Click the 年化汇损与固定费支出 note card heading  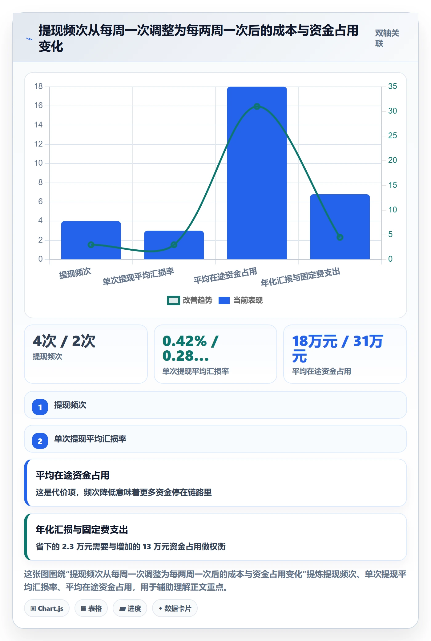tap(82, 530)
